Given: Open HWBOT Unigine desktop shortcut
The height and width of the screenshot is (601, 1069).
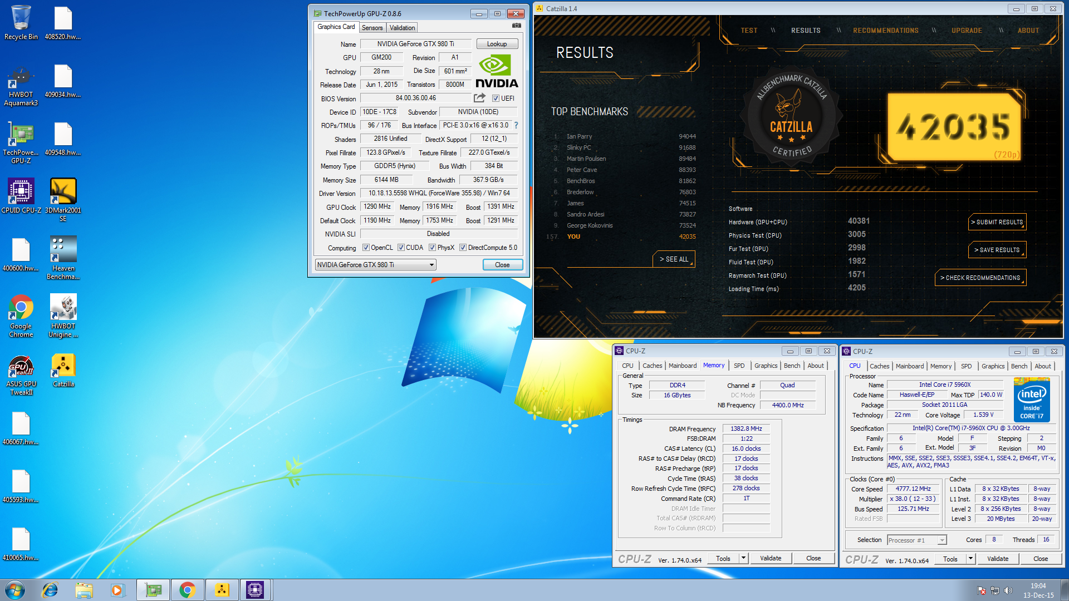Looking at the screenshot, I should point(63,316).
